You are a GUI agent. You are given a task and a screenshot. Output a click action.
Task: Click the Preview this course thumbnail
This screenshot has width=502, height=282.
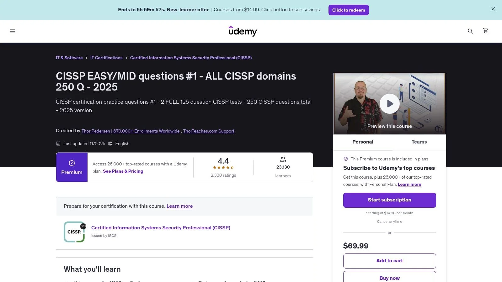click(x=390, y=104)
